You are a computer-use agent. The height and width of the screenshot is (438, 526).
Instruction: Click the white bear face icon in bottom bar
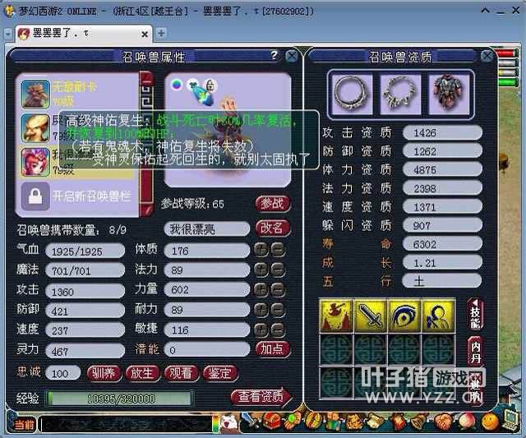tap(229, 422)
